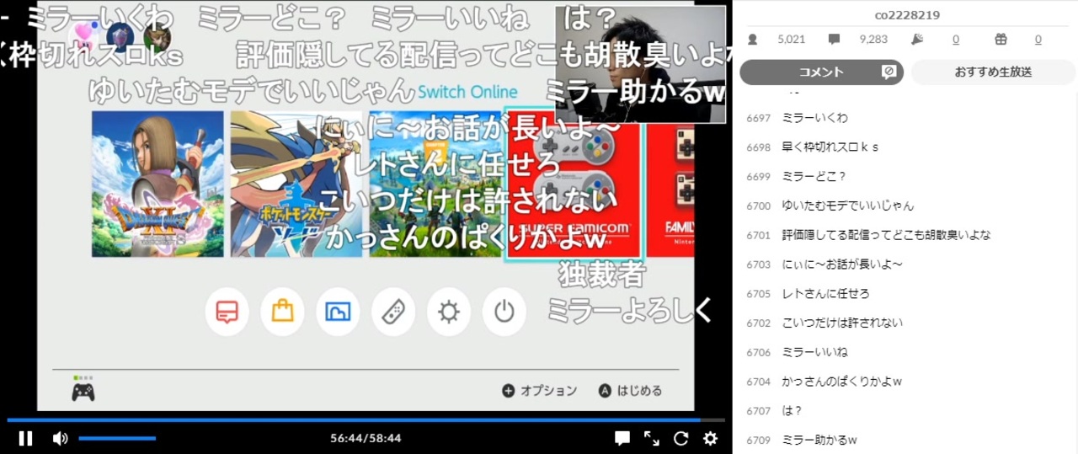Viewport: 1078px width, 454px height.
Task: Switch to the おすすめ生放送 tab
Action: 993,72
